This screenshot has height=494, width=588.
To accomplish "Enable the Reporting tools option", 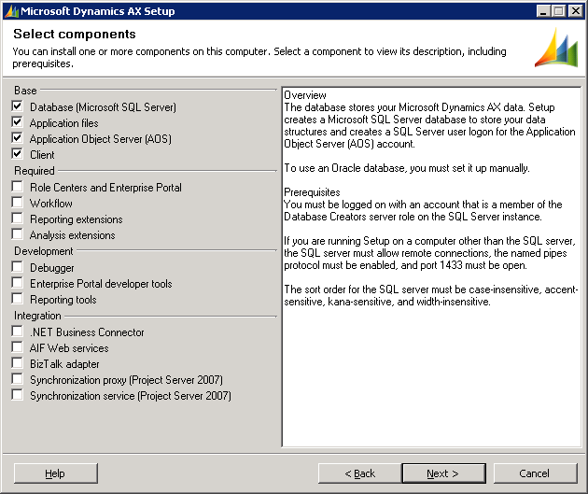I will (18, 300).
